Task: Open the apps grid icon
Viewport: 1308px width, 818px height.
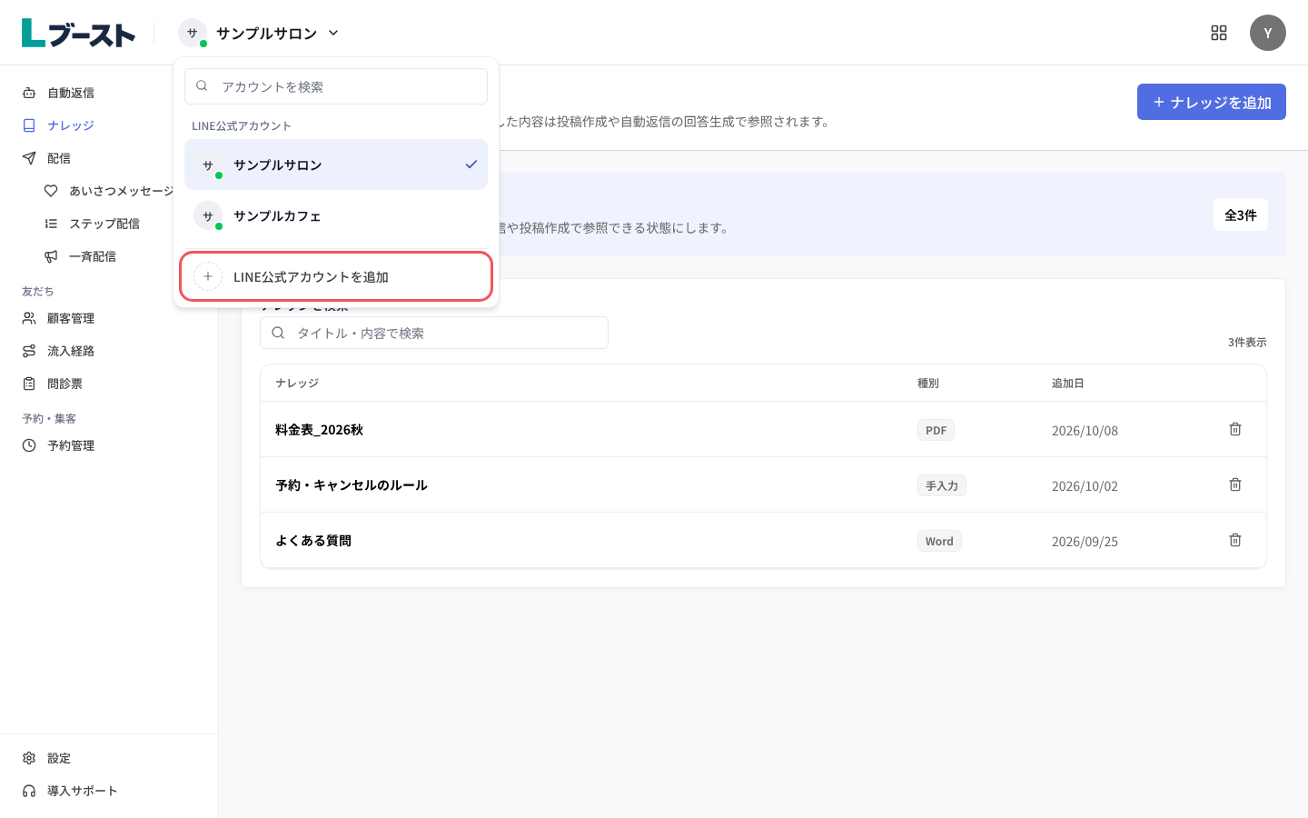Action: click(1219, 33)
